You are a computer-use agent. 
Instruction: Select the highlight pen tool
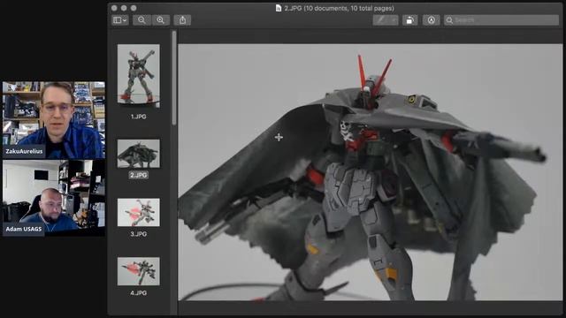click(380, 20)
